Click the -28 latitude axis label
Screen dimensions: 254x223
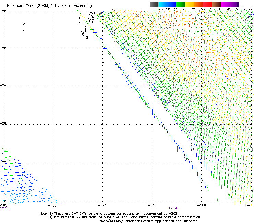click(x=3, y=162)
